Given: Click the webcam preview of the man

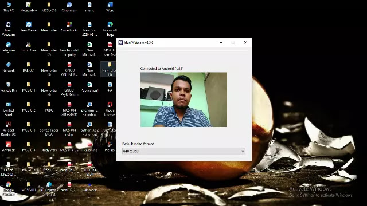Looking at the screenshot, I should 183,100.
